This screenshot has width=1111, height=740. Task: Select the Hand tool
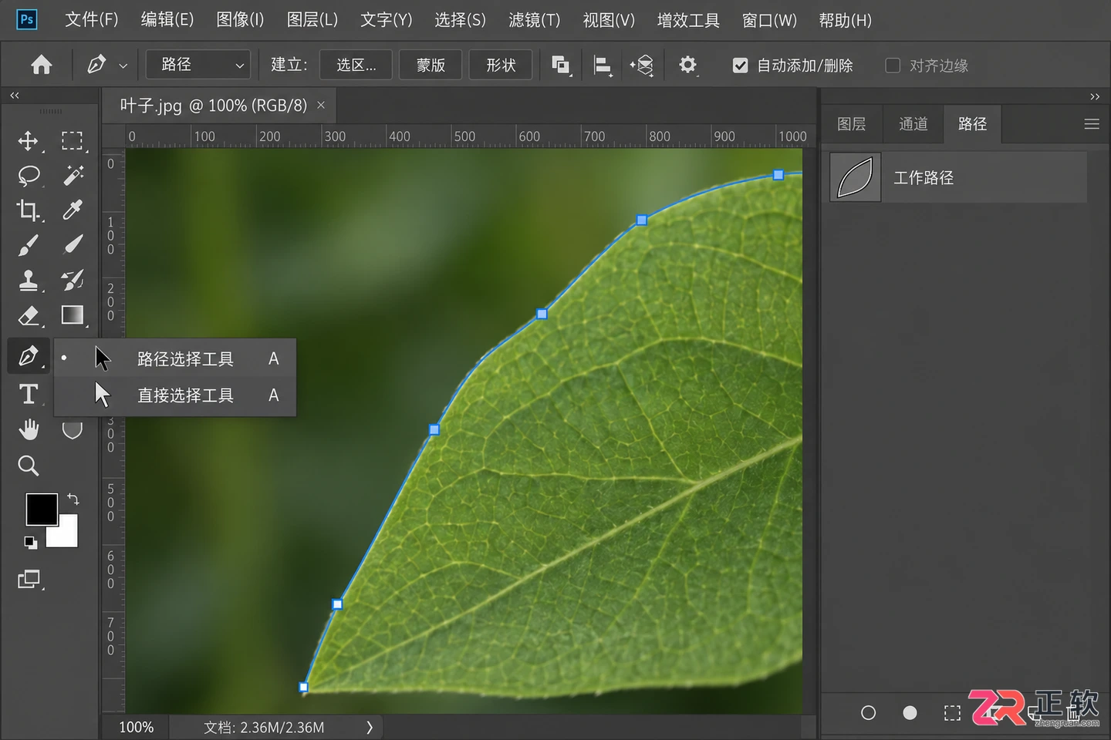pos(29,429)
